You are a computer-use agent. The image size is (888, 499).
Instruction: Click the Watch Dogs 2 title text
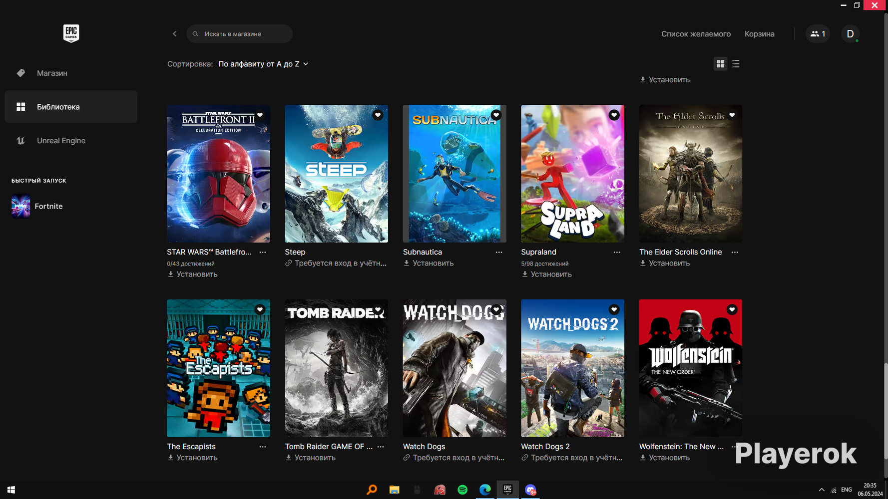point(545,447)
